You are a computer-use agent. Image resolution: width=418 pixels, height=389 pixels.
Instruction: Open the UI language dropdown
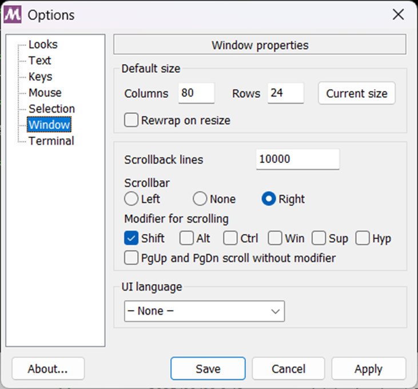coord(204,311)
